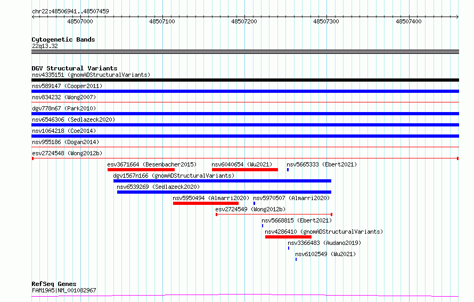474x302 pixels.
Task: Open nsv6102549 (Wu2021) label
Action: click(325, 254)
